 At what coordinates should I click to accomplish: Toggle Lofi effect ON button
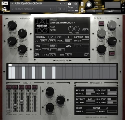[15, 87]
